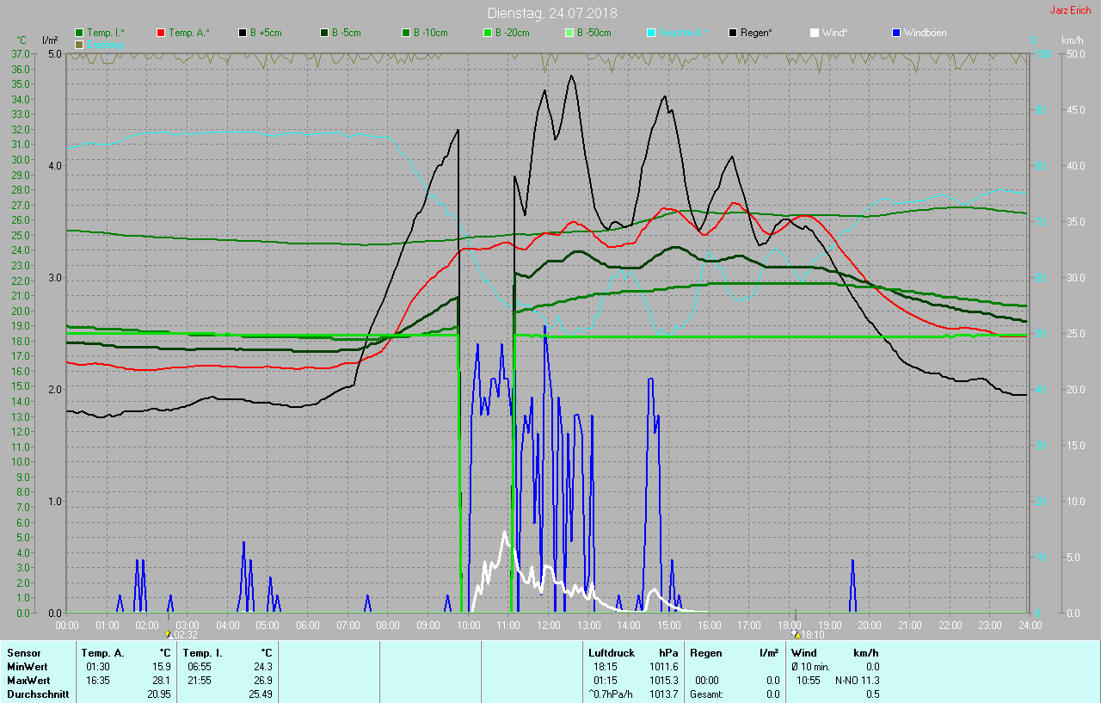The width and height of the screenshot is (1101, 703).
Task: Select the Luftdruck column header
Action: pos(611,653)
